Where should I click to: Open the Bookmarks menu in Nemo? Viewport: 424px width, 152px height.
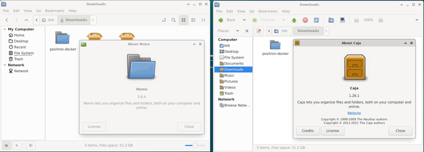tap(55, 11)
